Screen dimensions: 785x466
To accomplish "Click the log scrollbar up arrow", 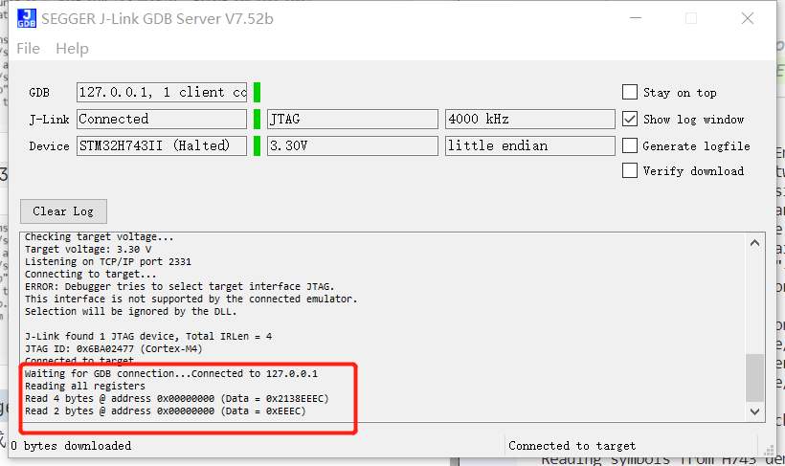I will [755, 243].
